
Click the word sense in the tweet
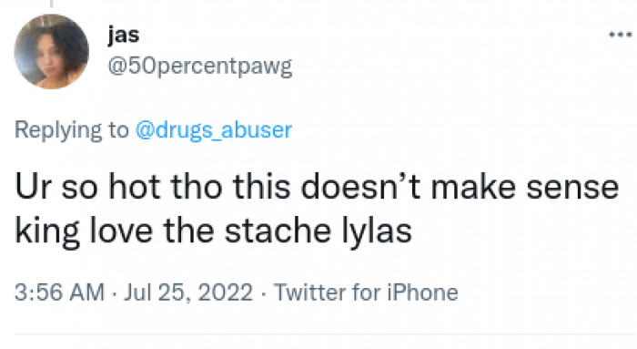(x=572, y=189)
